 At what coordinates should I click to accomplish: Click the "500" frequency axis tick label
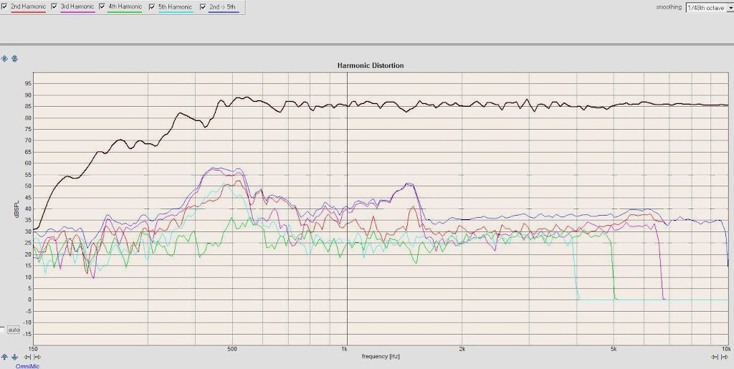[x=232, y=350]
